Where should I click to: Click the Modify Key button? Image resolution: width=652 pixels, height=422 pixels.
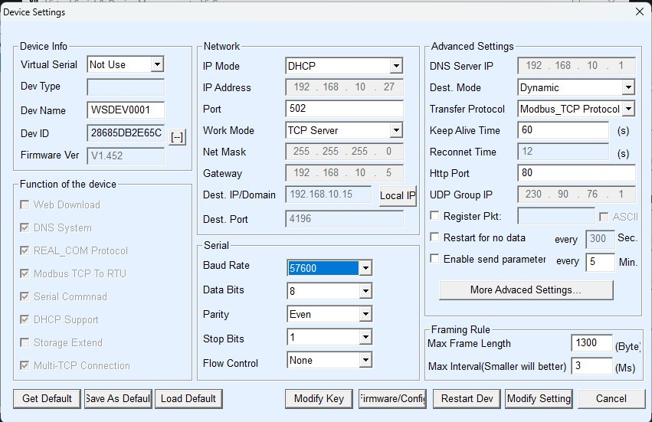319,398
